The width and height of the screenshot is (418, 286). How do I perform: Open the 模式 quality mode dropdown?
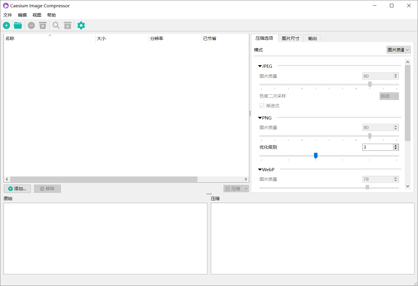click(398, 50)
